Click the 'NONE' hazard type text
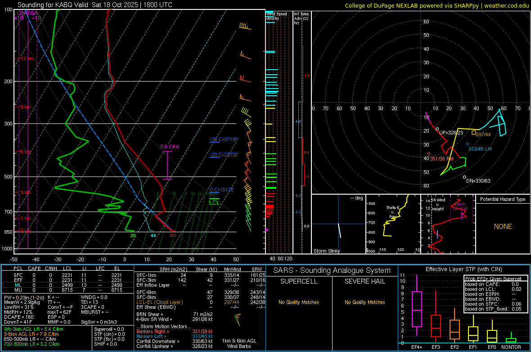The width and height of the screenshot is (531, 352). [x=503, y=227]
